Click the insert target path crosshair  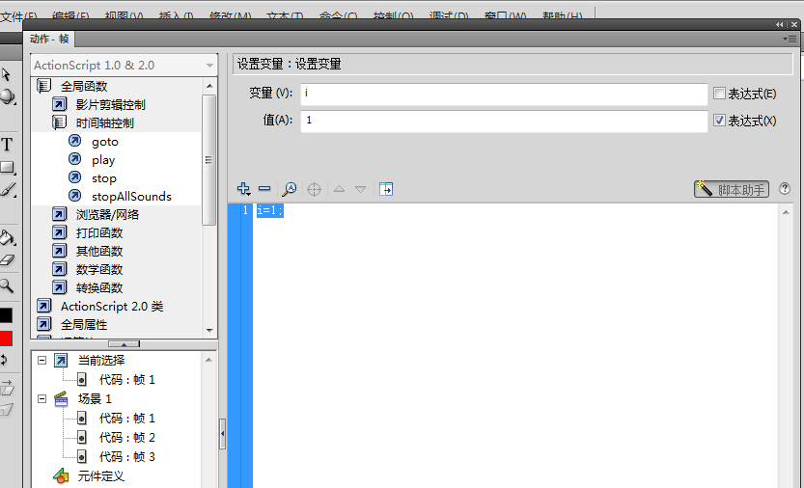pyautogui.click(x=314, y=190)
